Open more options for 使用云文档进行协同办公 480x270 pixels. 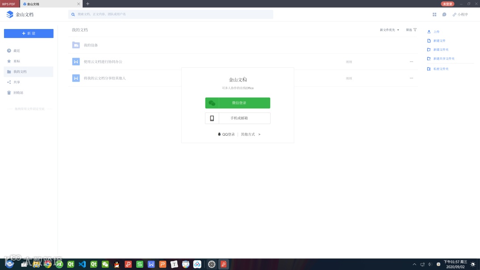[411, 62]
